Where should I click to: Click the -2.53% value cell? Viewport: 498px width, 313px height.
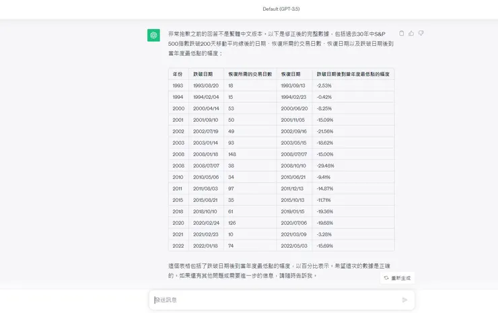[x=353, y=85]
